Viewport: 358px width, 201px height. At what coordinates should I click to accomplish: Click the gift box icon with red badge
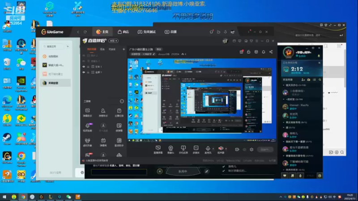pyautogui.click(x=241, y=52)
